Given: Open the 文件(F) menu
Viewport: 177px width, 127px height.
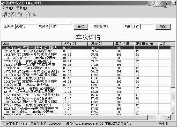Looking at the screenshot, I should tap(8, 8).
